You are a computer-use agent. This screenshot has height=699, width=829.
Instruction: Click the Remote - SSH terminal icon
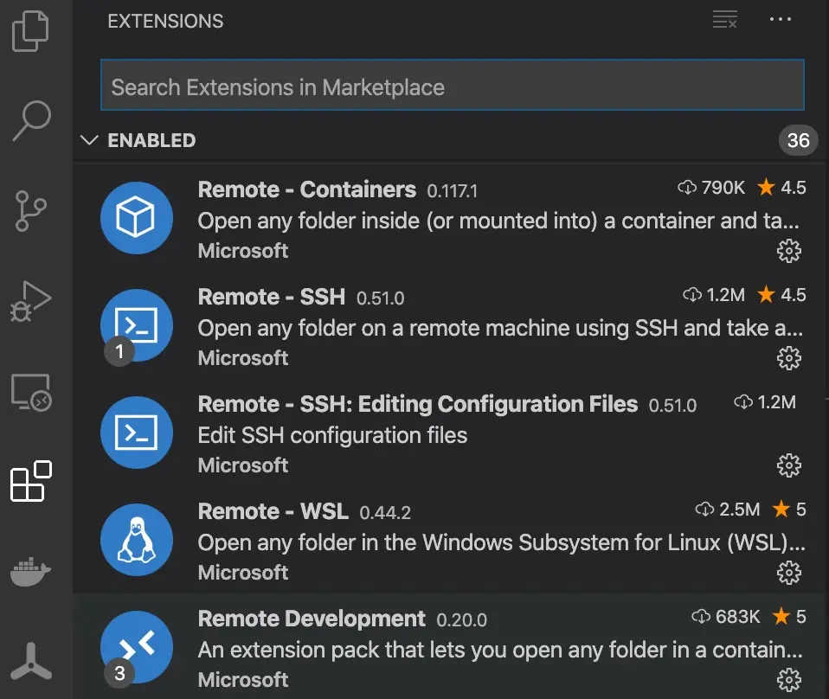(137, 325)
